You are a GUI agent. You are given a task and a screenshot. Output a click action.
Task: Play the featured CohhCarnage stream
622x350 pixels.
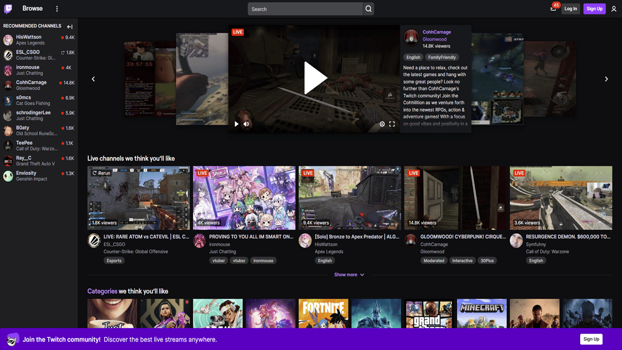(x=315, y=78)
